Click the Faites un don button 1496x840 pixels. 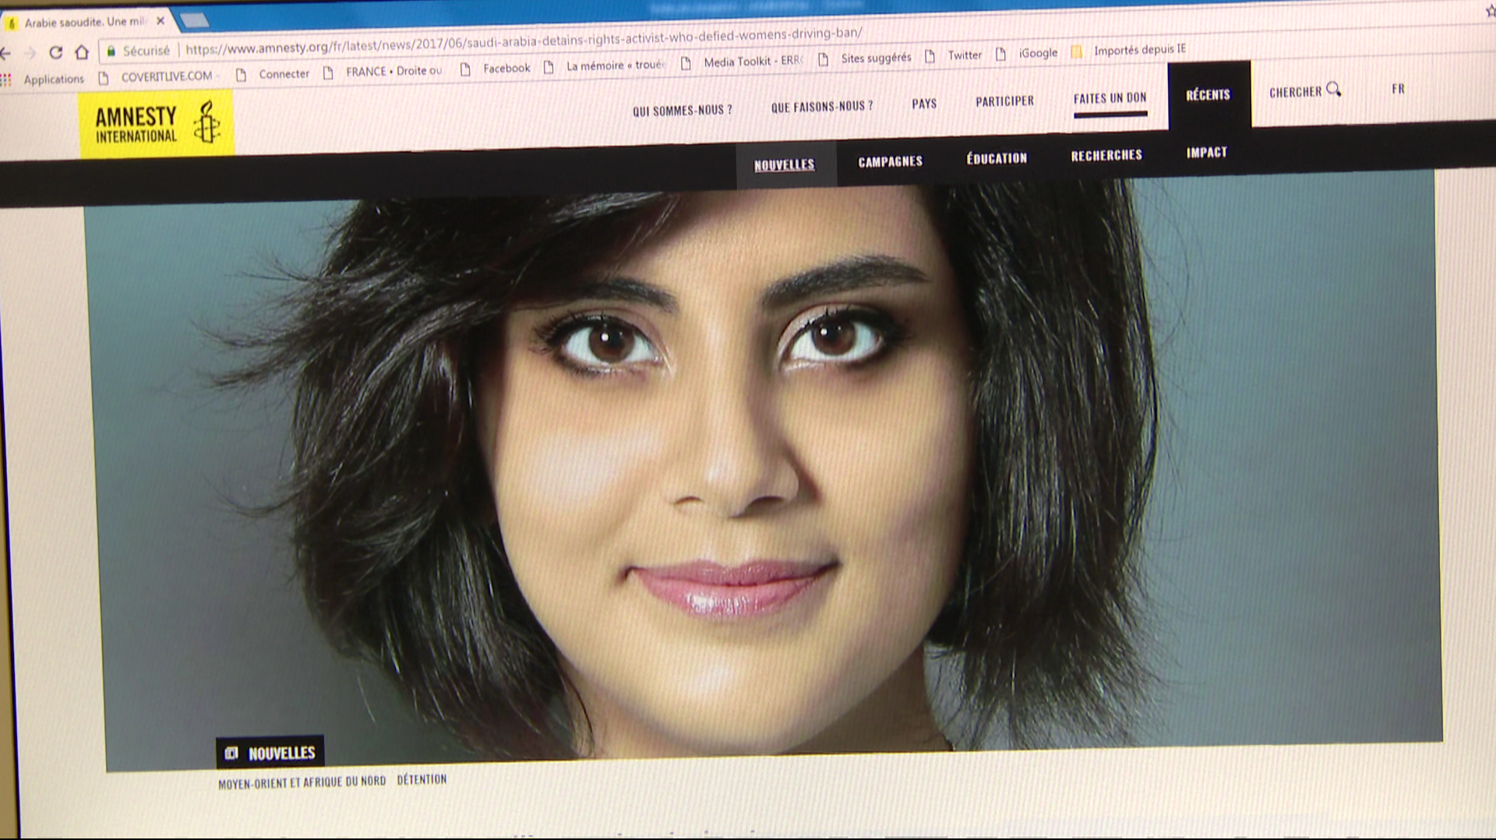1110,98
